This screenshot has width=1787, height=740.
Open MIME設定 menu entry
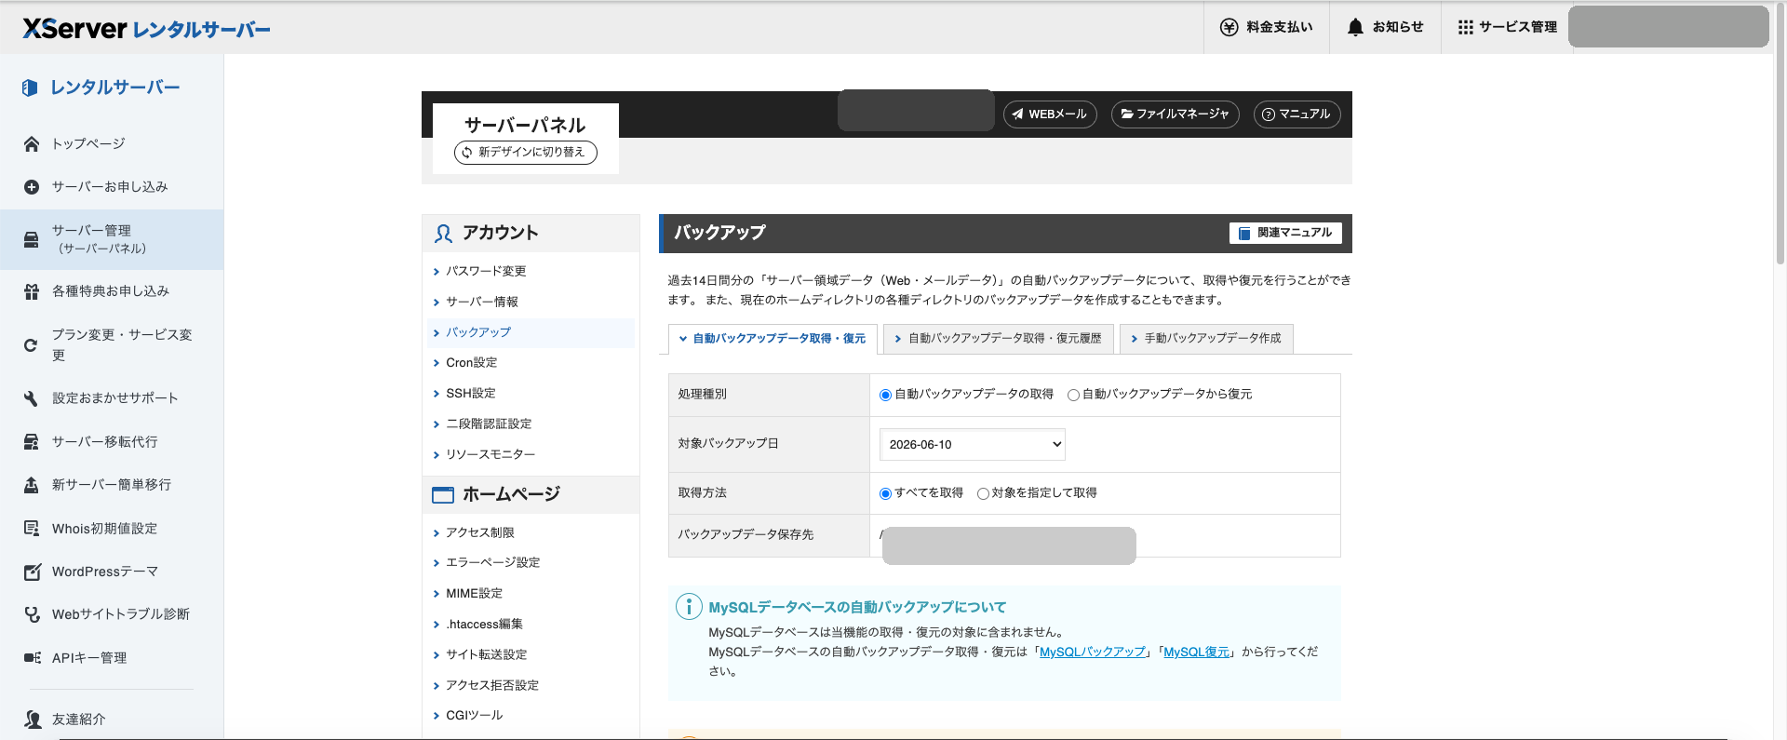click(475, 593)
